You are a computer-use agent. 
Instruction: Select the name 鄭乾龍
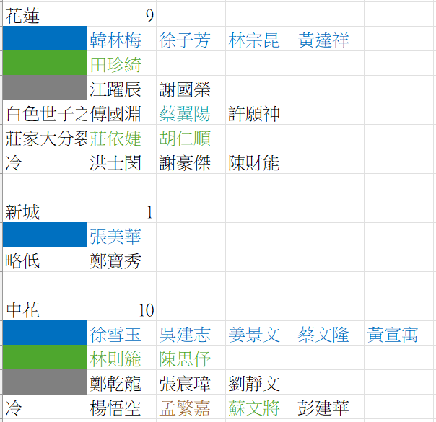click(115, 383)
